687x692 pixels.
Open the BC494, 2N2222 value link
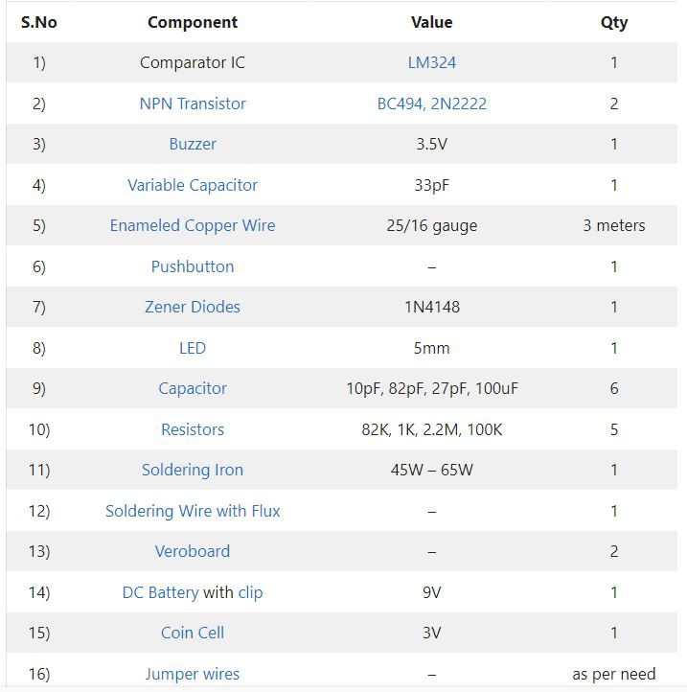coord(431,104)
